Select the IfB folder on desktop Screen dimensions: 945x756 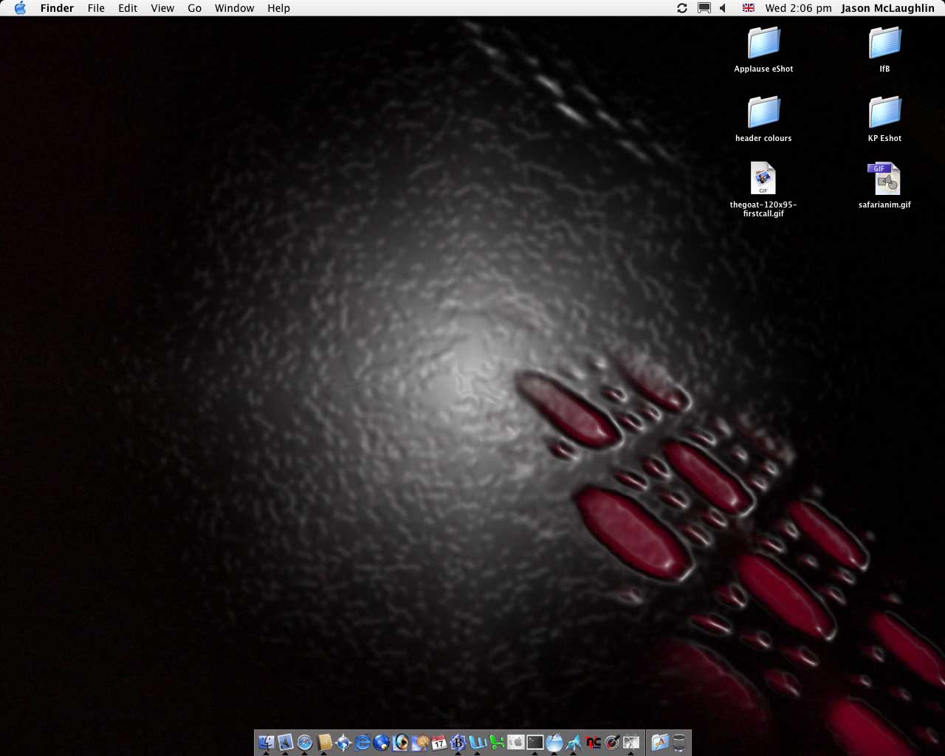coord(884,49)
